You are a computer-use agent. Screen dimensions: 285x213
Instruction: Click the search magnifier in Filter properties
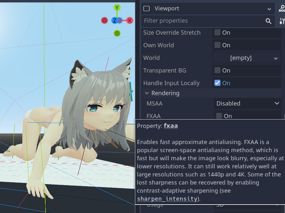coord(269,21)
